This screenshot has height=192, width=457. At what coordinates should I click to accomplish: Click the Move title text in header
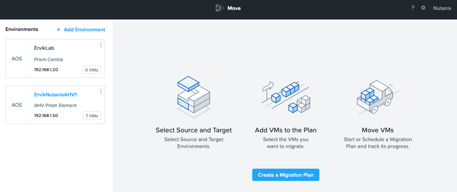tap(234, 8)
